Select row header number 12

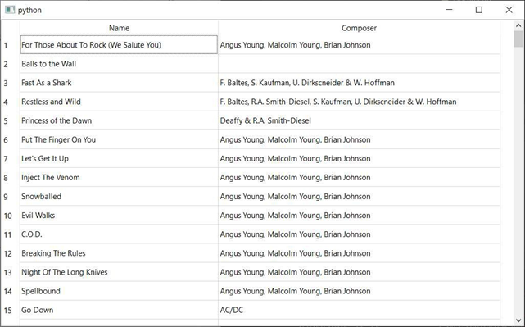10,253
